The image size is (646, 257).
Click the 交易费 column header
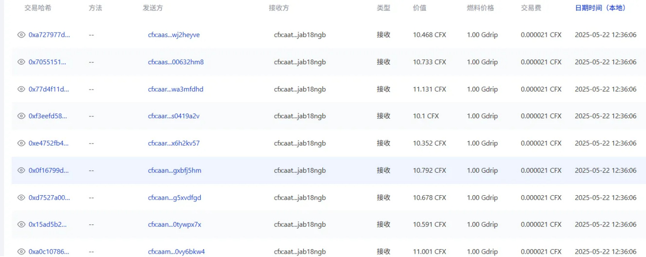coord(531,8)
